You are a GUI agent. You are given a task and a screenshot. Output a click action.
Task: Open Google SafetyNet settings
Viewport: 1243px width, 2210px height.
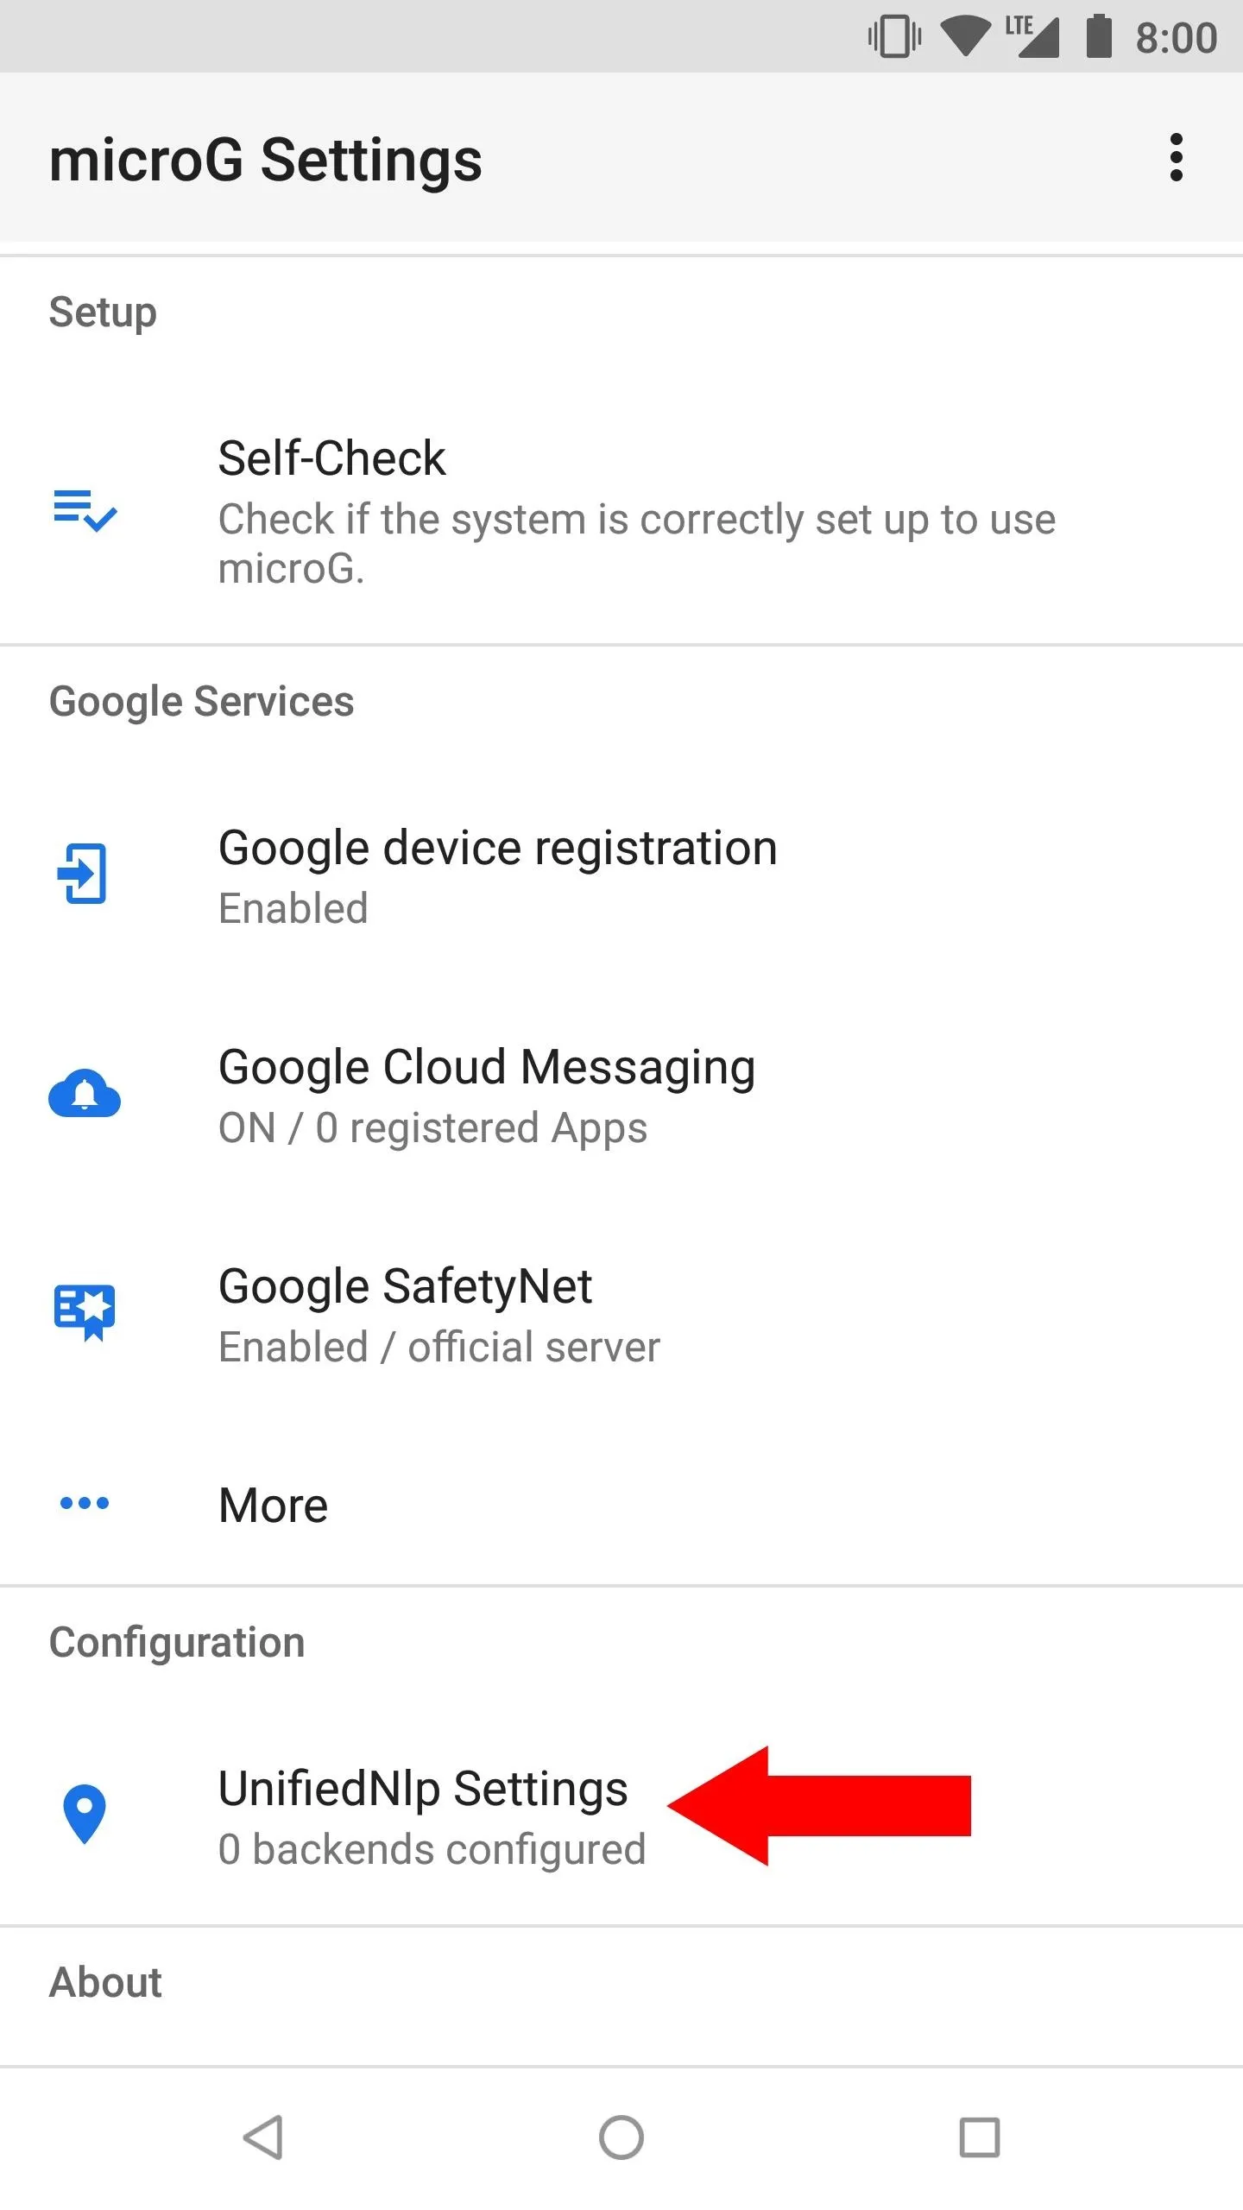(405, 1287)
